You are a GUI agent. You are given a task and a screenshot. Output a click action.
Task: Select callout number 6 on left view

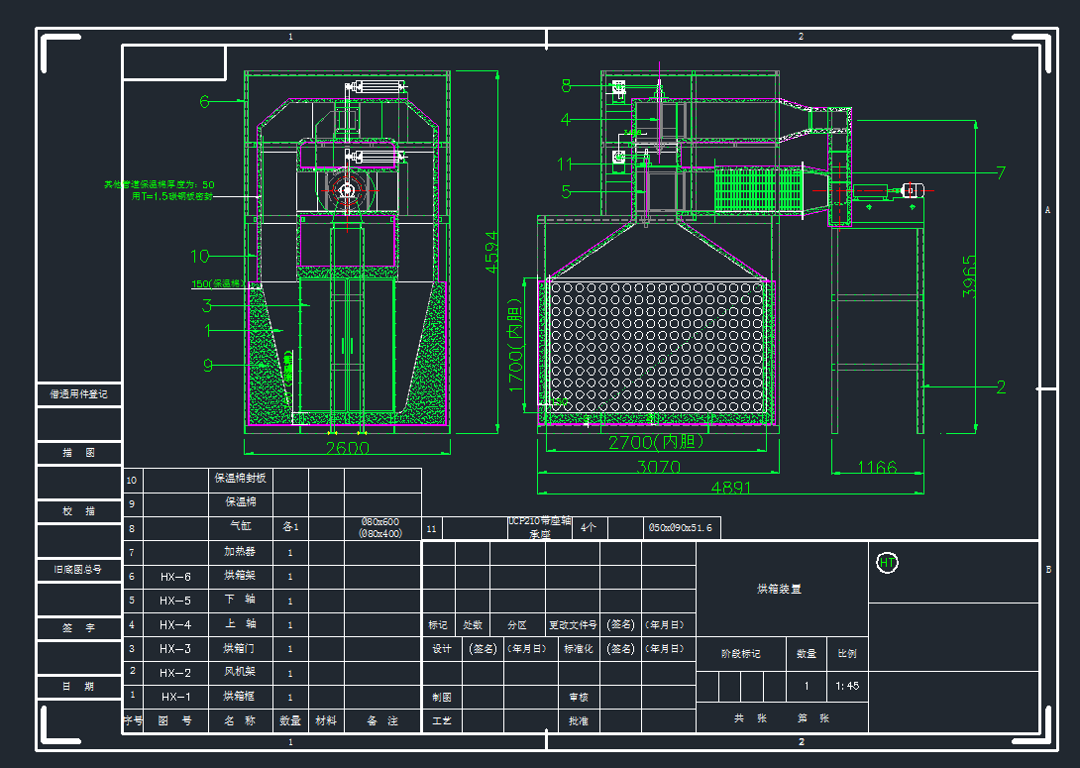pyautogui.click(x=205, y=101)
